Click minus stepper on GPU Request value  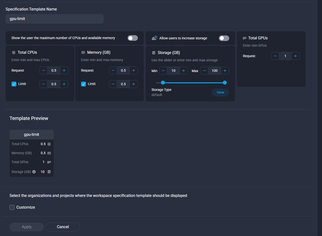pyautogui.click(x=275, y=56)
